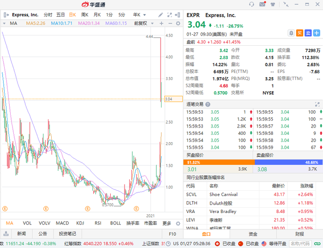
Task: Select the 盘口 bottom tab
Action: [x=206, y=234]
